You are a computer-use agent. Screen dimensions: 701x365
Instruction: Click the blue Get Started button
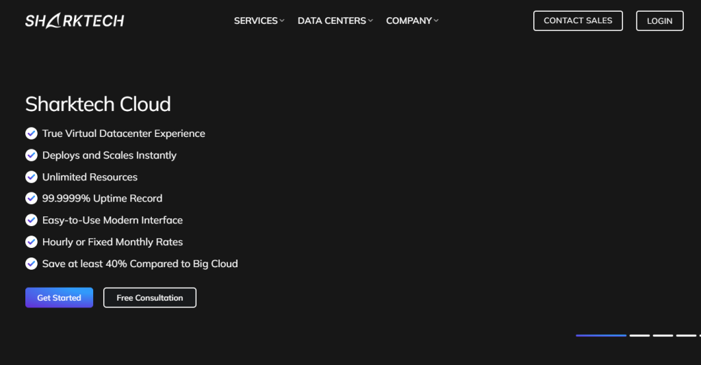click(59, 298)
